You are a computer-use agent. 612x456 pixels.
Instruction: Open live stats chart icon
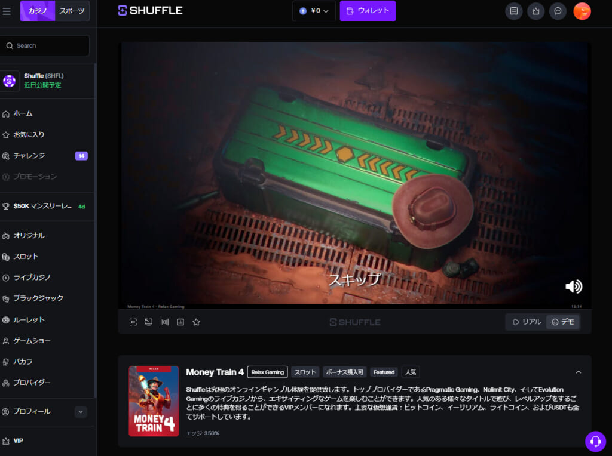[x=180, y=322]
